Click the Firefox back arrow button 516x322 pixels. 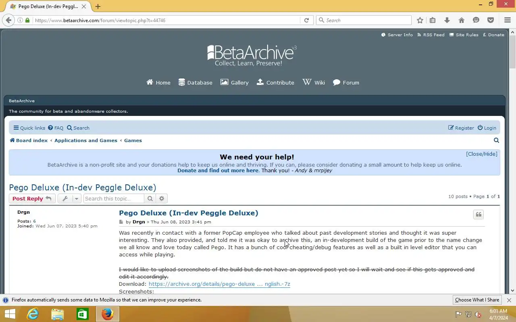point(8,20)
